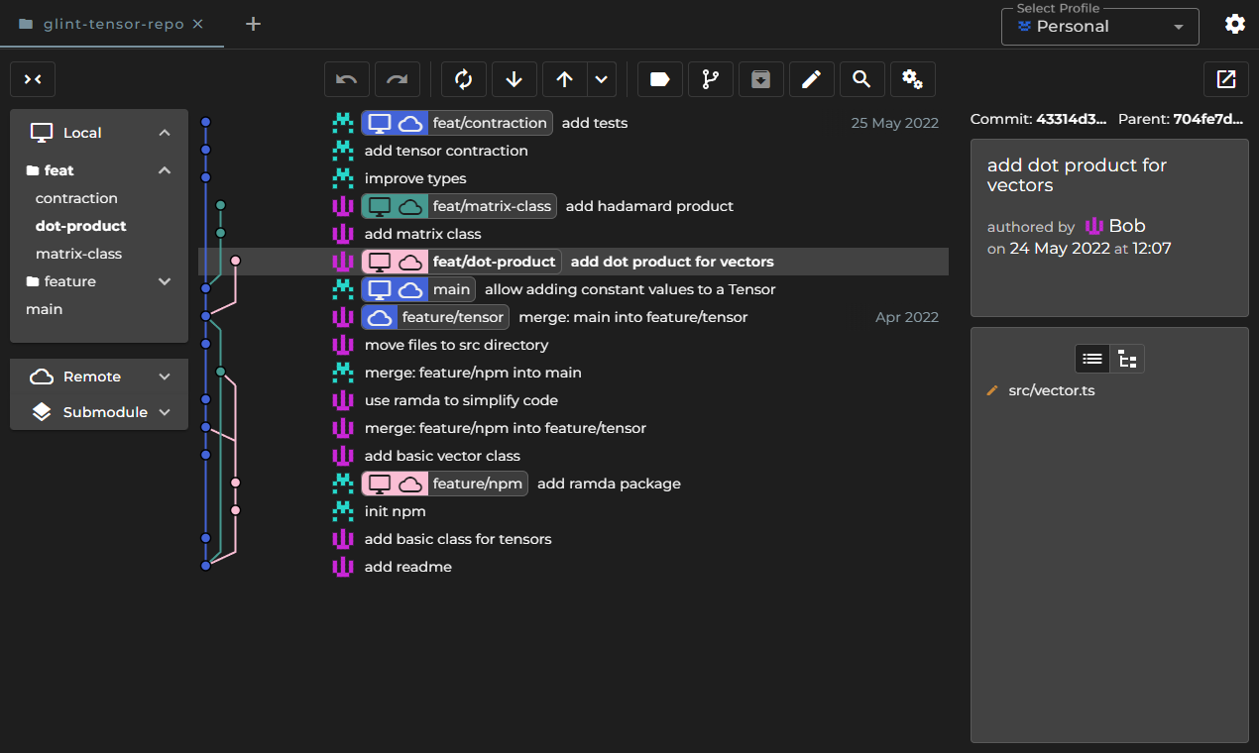Image resolution: width=1259 pixels, height=753 pixels.
Task: Select commit 'add basic class for tensors'
Action: coord(458,539)
